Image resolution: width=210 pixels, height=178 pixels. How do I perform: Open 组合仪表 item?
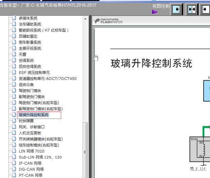click(26, 85)
